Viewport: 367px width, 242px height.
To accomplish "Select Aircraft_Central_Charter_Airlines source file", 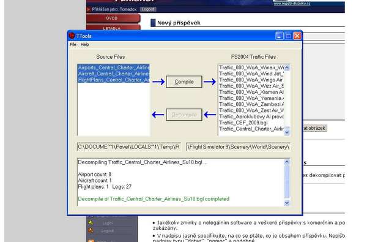I will [114, 74].
